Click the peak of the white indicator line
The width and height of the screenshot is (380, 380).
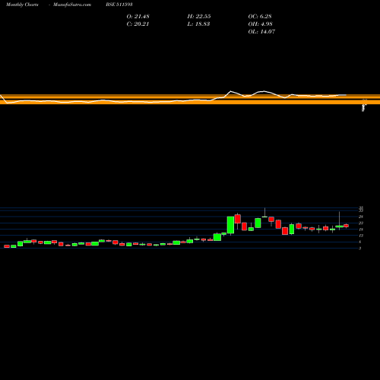[230, 91]
